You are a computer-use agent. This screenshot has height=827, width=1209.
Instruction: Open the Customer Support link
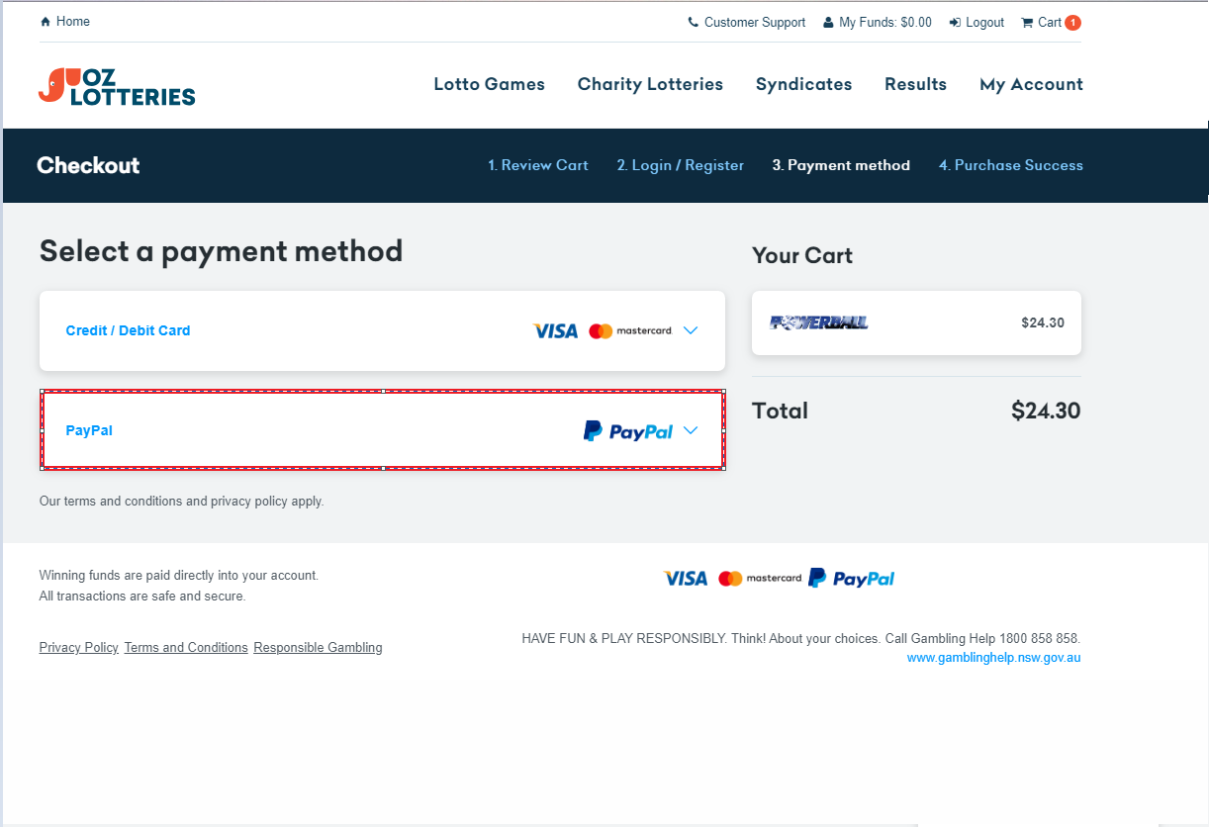tap(755, 23)
